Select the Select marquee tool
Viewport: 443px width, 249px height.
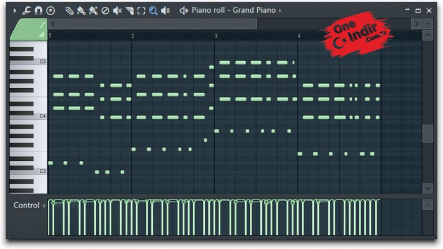coord(141,11)
